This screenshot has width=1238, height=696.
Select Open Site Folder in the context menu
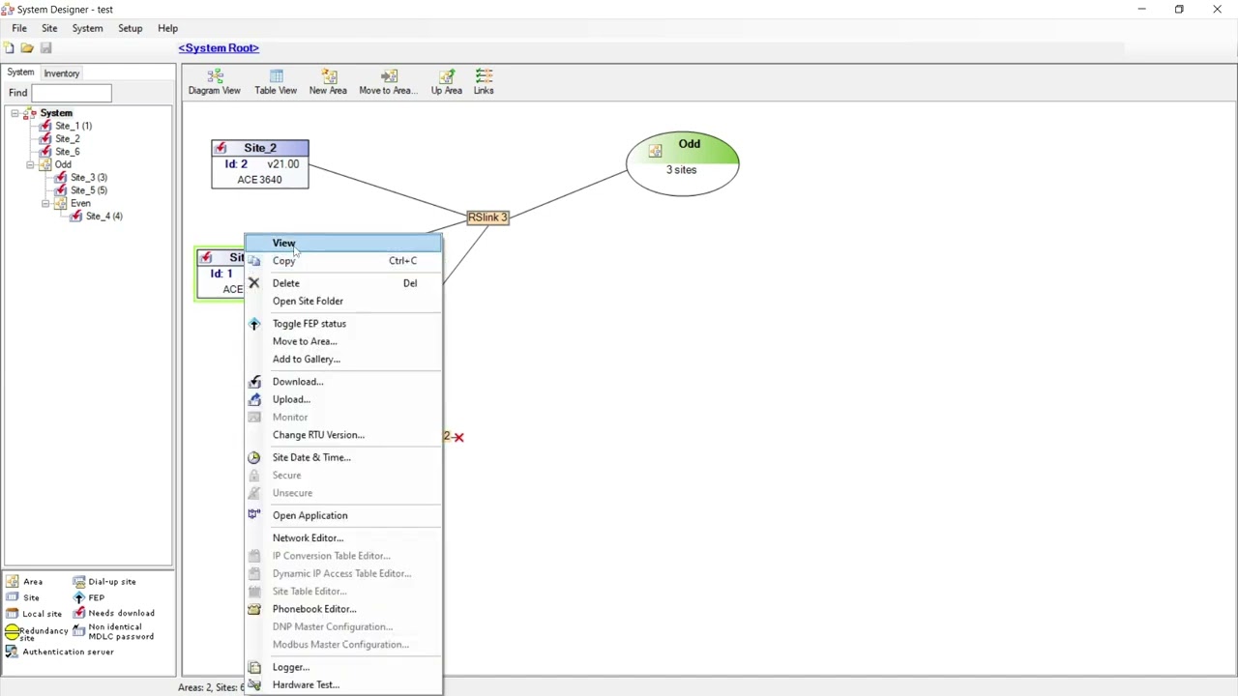click(343, 301)
